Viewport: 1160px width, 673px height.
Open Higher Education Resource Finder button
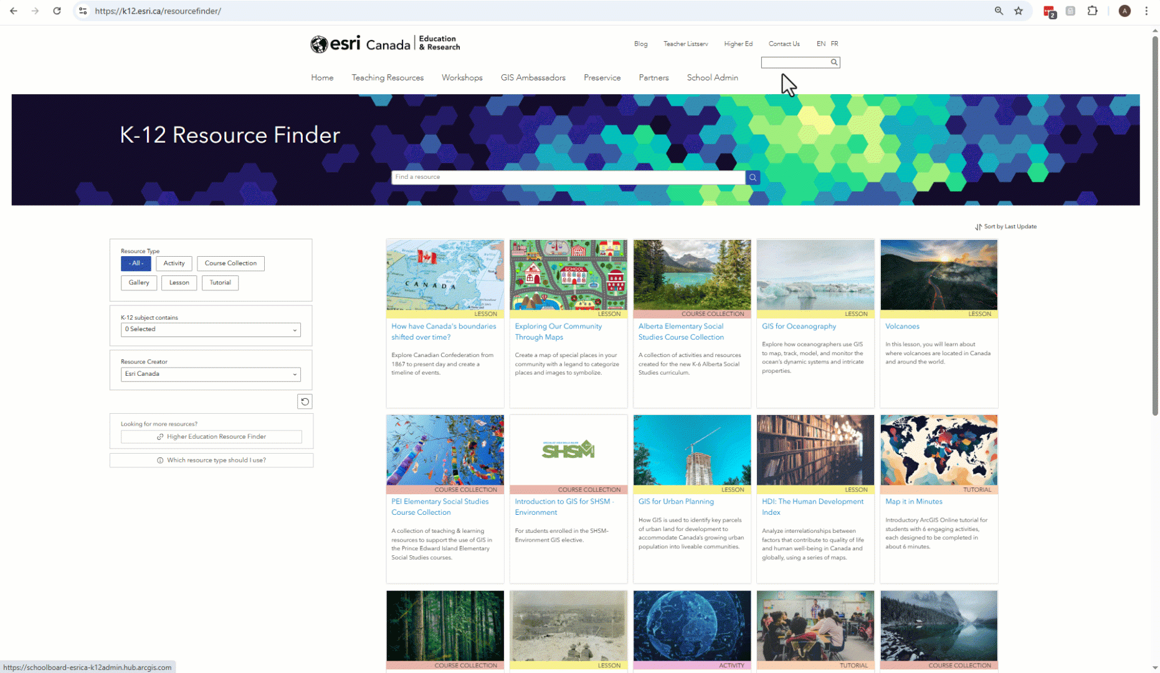click(211, 437)
